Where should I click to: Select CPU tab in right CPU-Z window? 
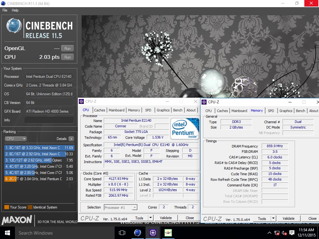(x=208, y=111)
